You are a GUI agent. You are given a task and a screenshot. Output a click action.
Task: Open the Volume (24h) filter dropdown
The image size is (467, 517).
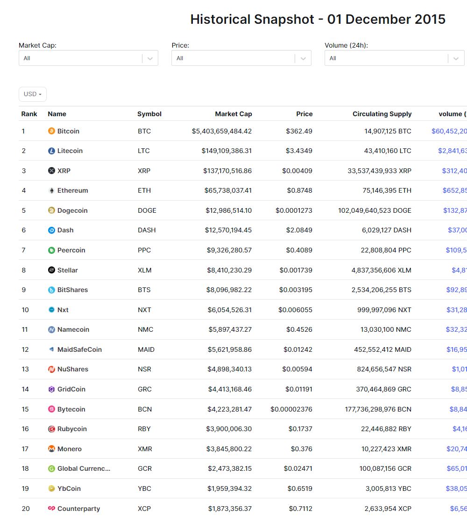395,58
